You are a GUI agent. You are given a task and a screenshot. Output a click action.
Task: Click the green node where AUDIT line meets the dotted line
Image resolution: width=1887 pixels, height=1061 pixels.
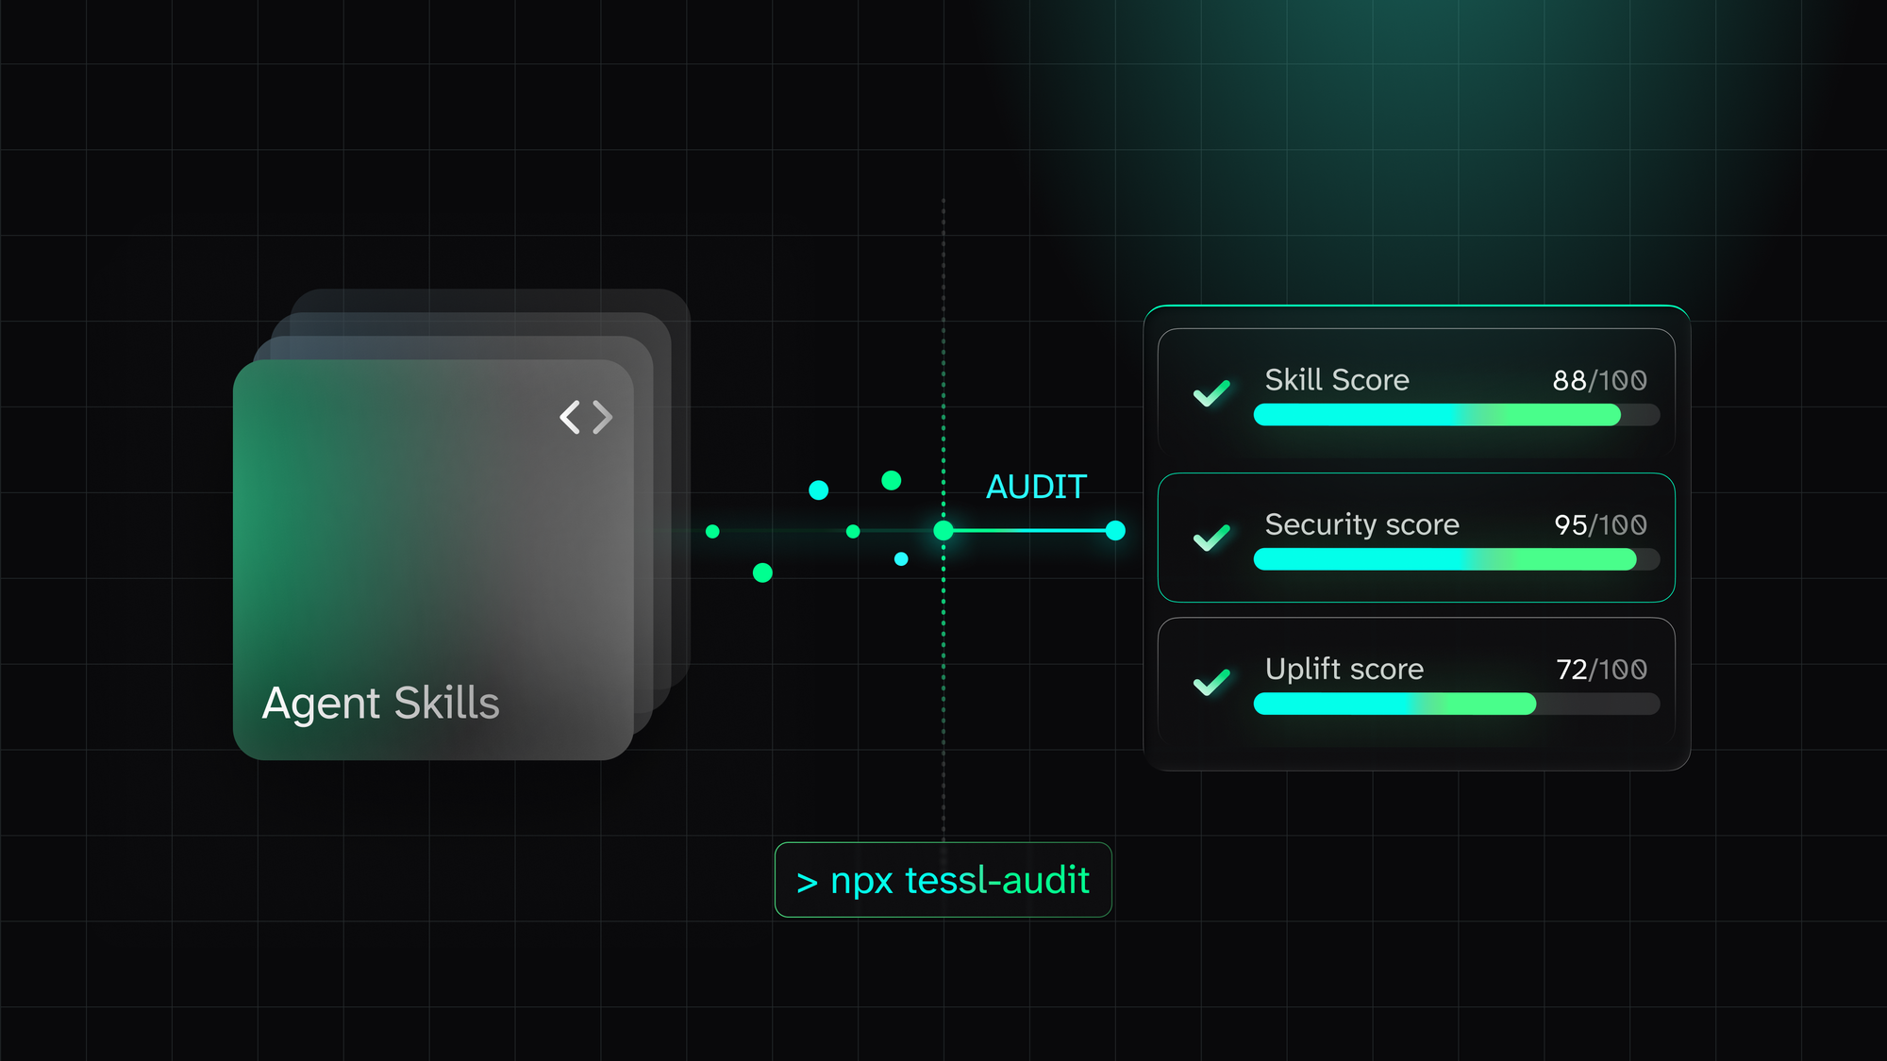coord(943,531)
